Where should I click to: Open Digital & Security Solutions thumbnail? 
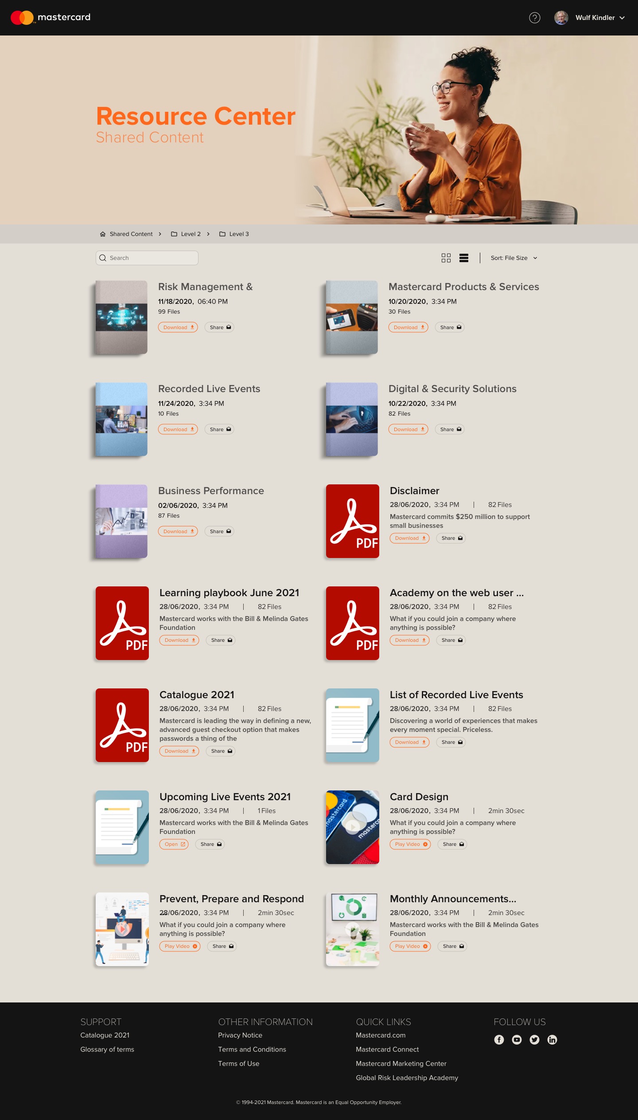point(352,419)
